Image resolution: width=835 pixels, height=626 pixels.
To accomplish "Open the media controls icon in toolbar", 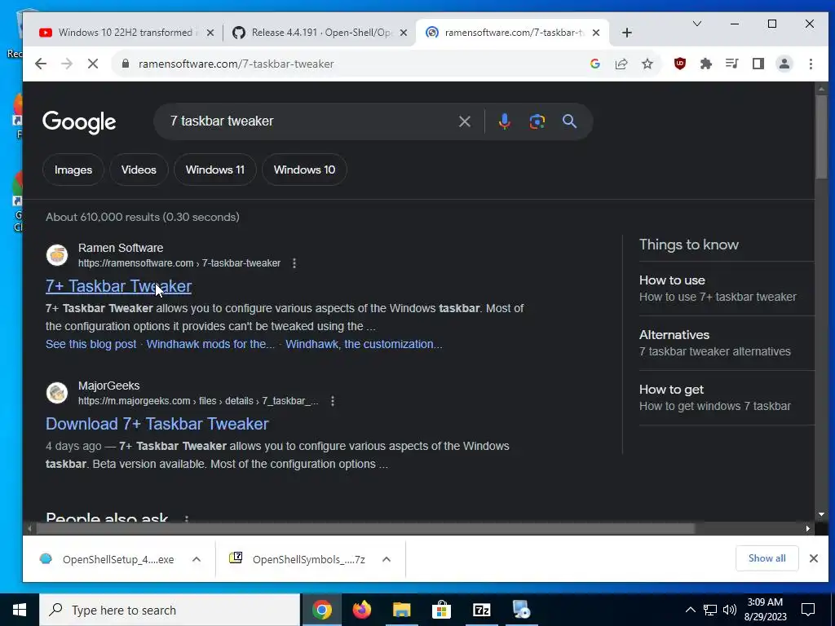I will (x=731, y=64).
